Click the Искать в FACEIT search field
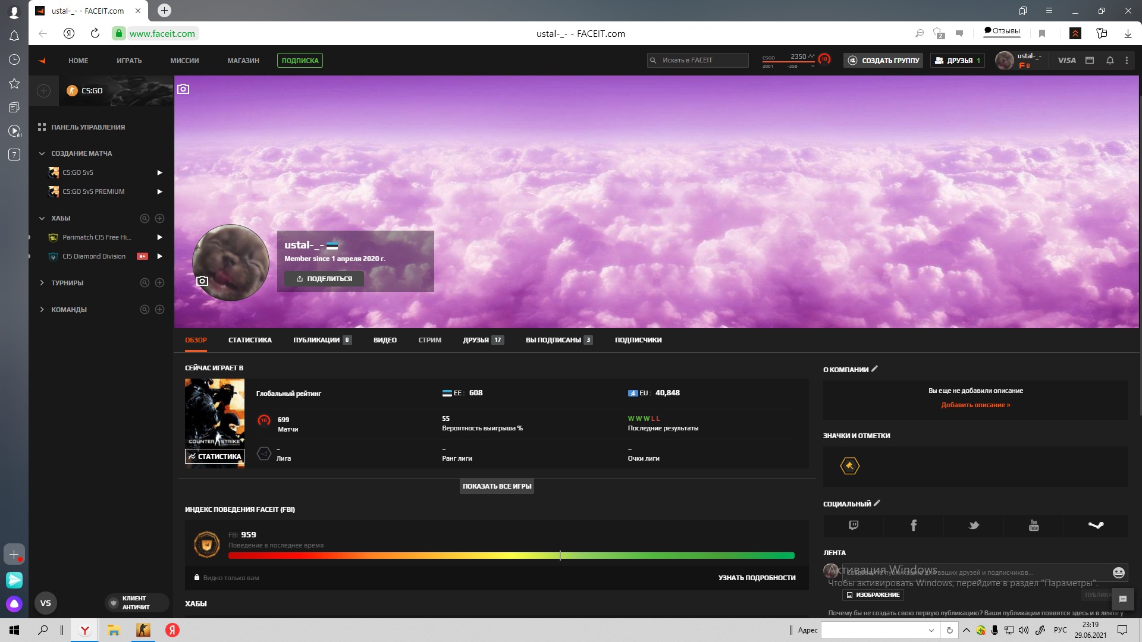The image size is (1142, 642). [x=698, y=60]
